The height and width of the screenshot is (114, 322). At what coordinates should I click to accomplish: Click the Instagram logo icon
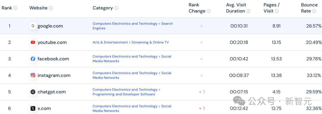[33, 76]
